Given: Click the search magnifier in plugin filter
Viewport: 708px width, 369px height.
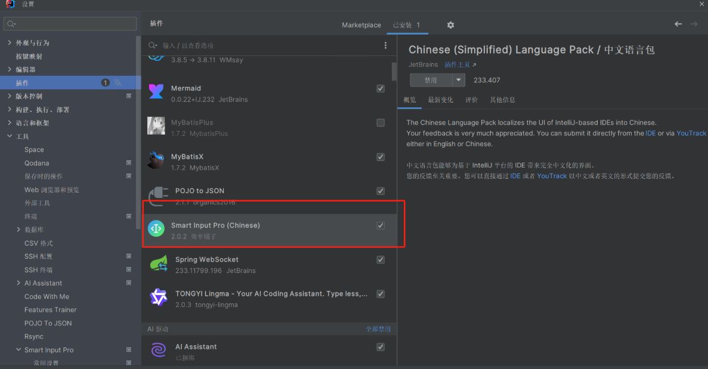Looking at the screenshot, I should (x=153, y=45).
